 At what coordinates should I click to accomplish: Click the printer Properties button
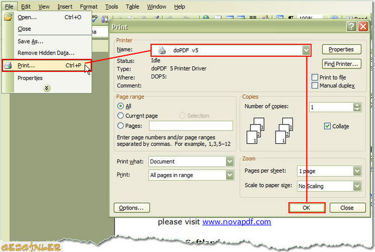[x=341, y=50]
